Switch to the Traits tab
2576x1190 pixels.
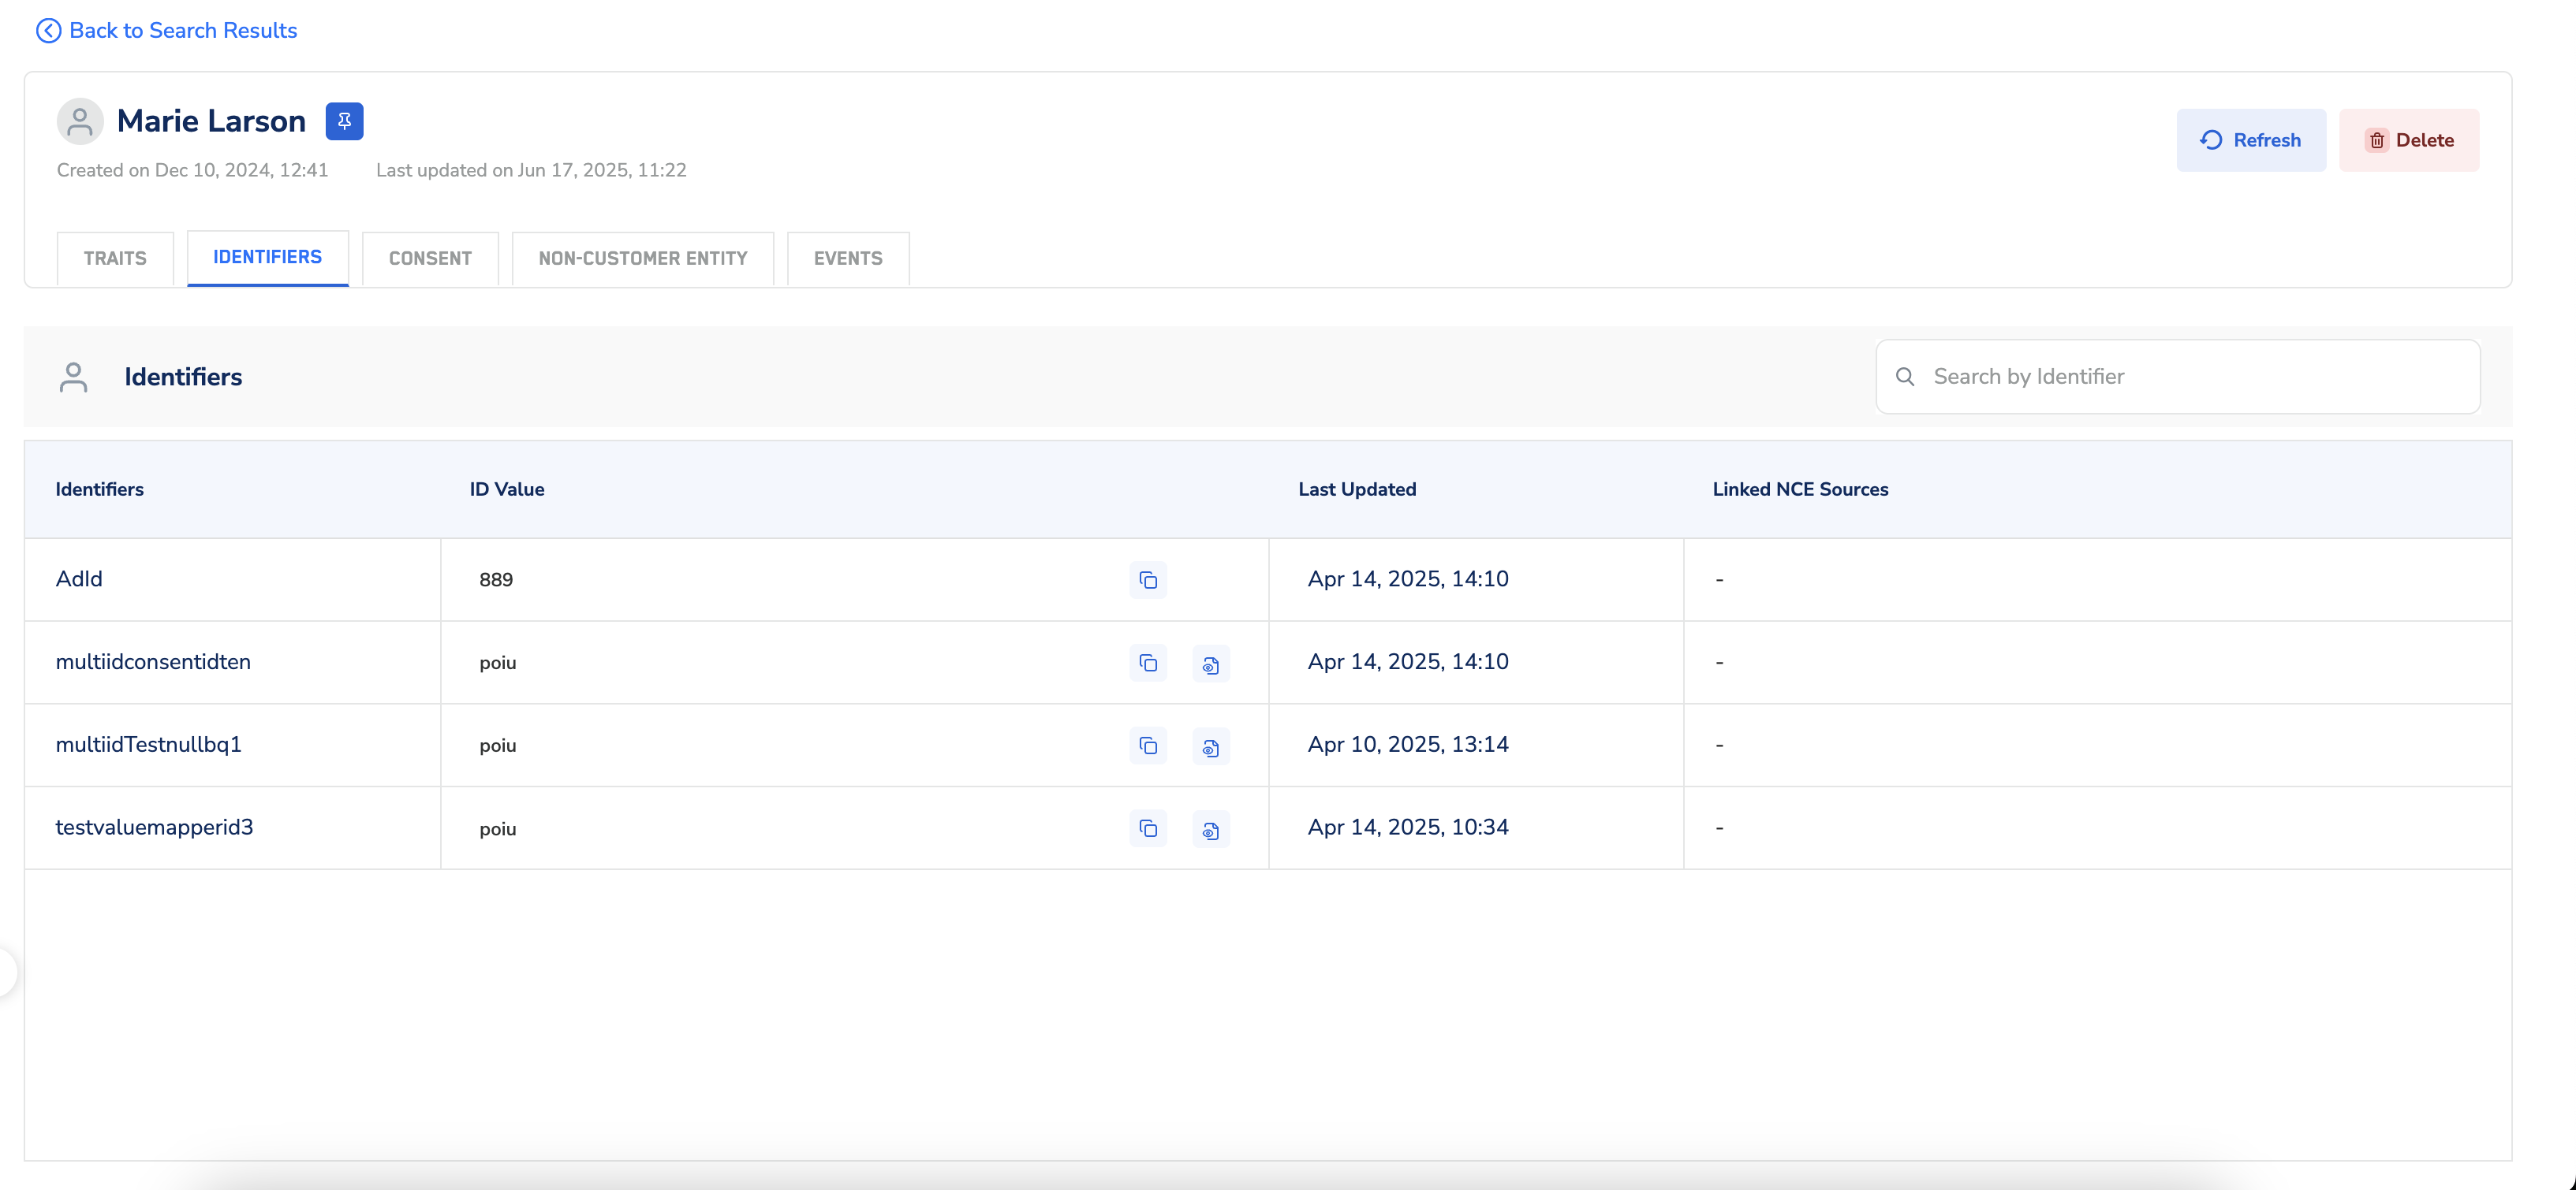point(115,258)
